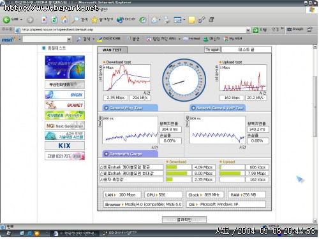Click the Refresh page icon
The height and width of the screenshot is (239, 319).
54,20
